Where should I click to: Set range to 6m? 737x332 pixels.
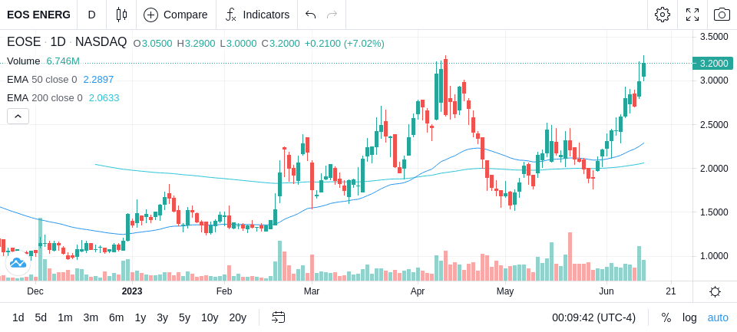(x=116, y=317)
